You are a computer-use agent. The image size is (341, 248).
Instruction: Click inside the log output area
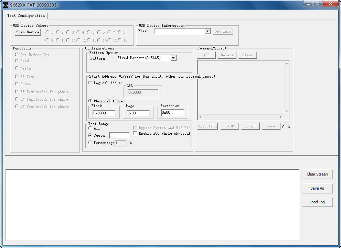[152, 205]
